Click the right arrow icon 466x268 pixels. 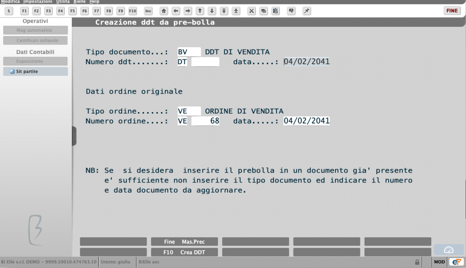[188, 11]
